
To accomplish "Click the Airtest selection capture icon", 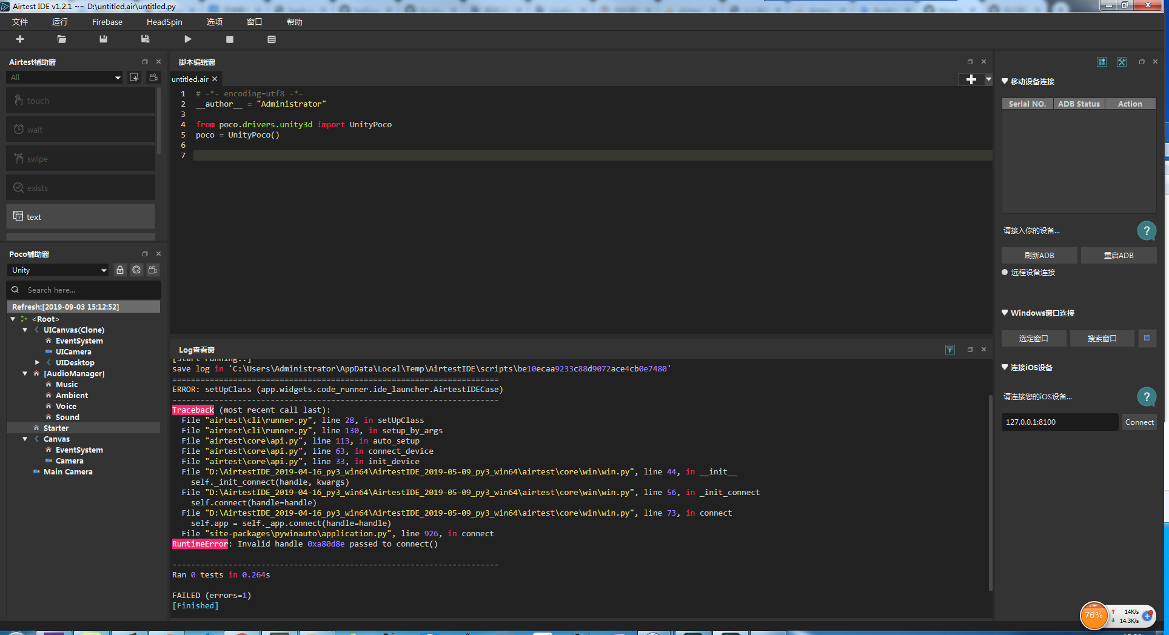I will click(x=135, y=77).
